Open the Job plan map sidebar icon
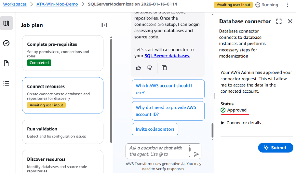296x173 pixels. (6, 23)
